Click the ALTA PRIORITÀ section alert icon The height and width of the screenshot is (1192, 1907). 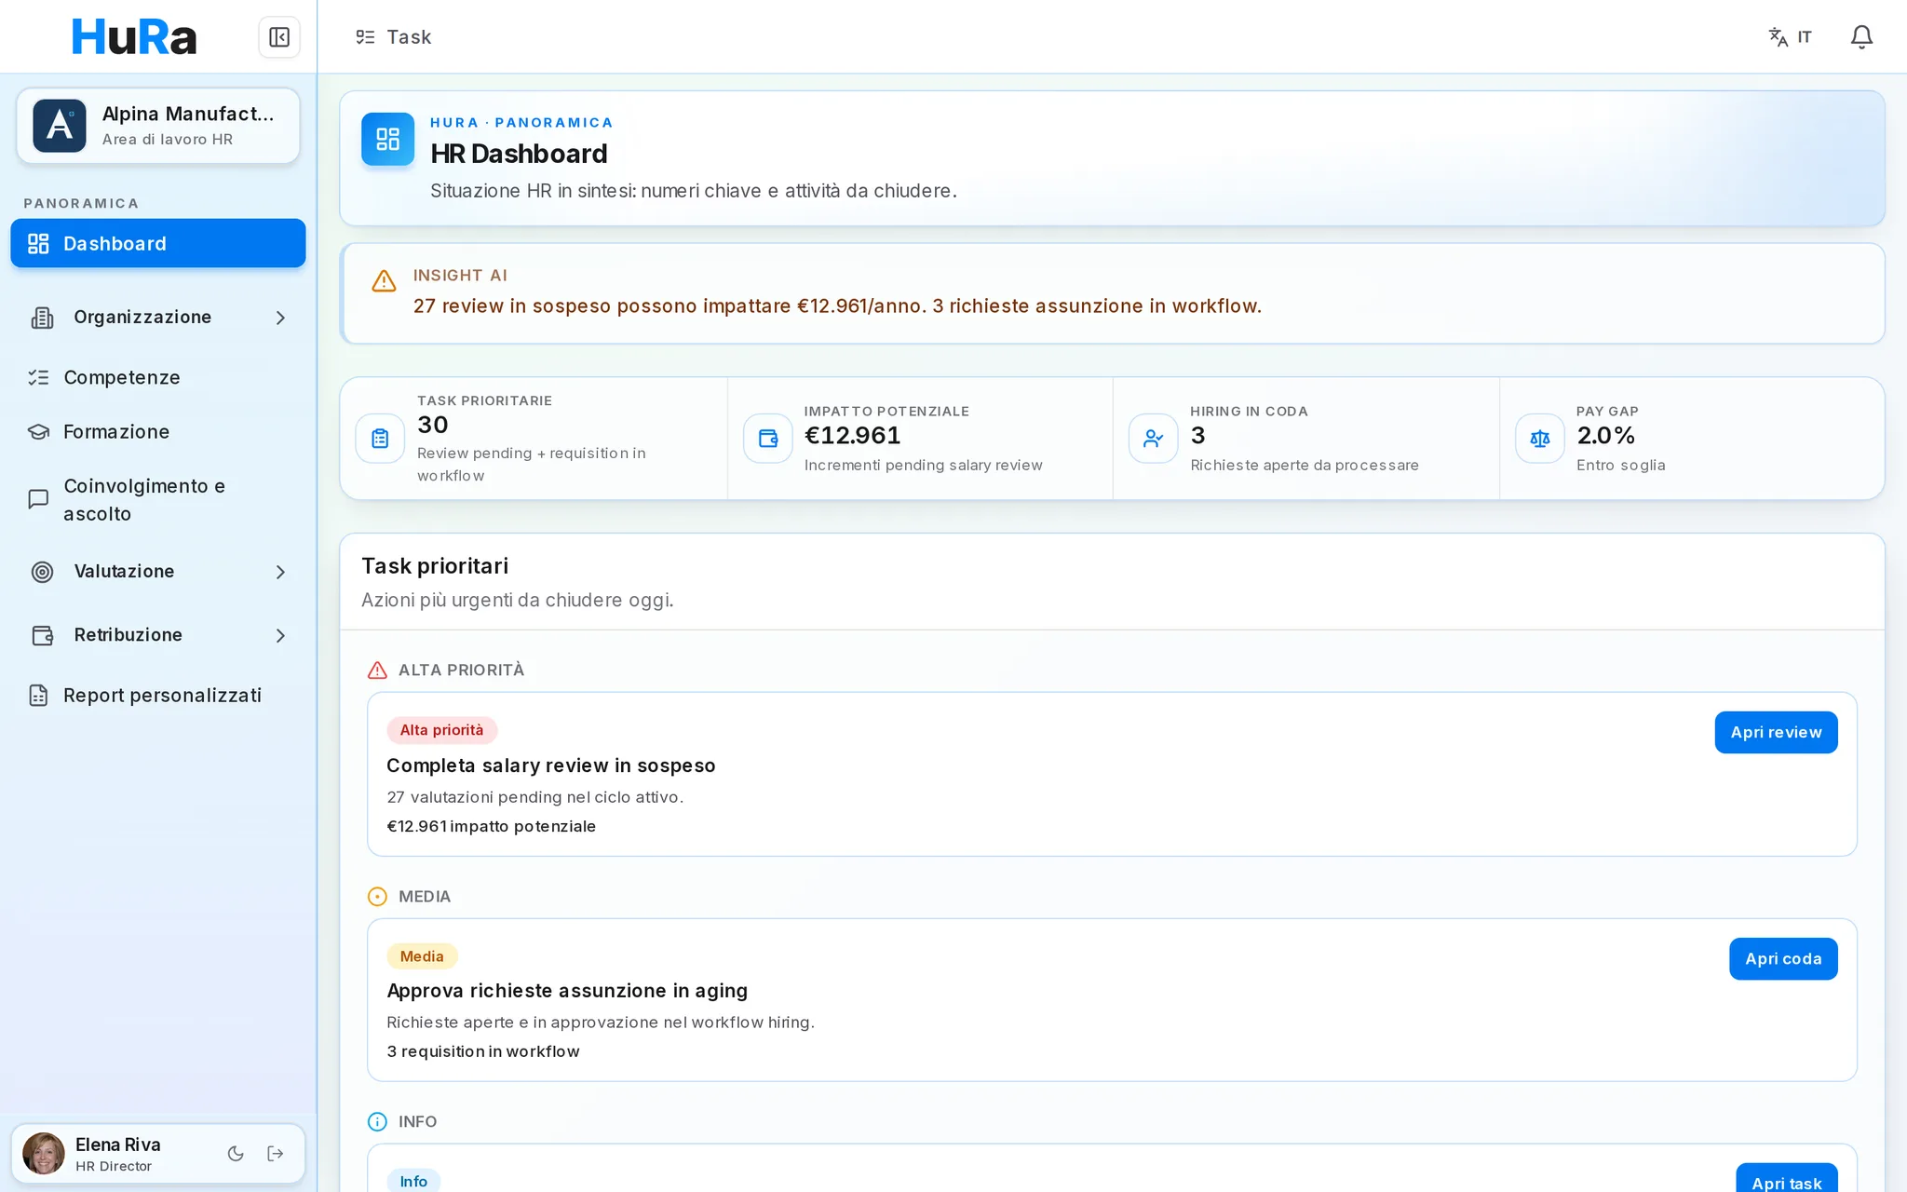pos(377,670)
